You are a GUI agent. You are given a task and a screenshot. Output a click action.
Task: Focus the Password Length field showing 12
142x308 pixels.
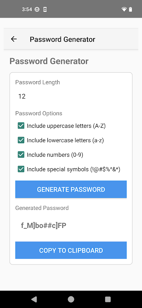[71, 96]
